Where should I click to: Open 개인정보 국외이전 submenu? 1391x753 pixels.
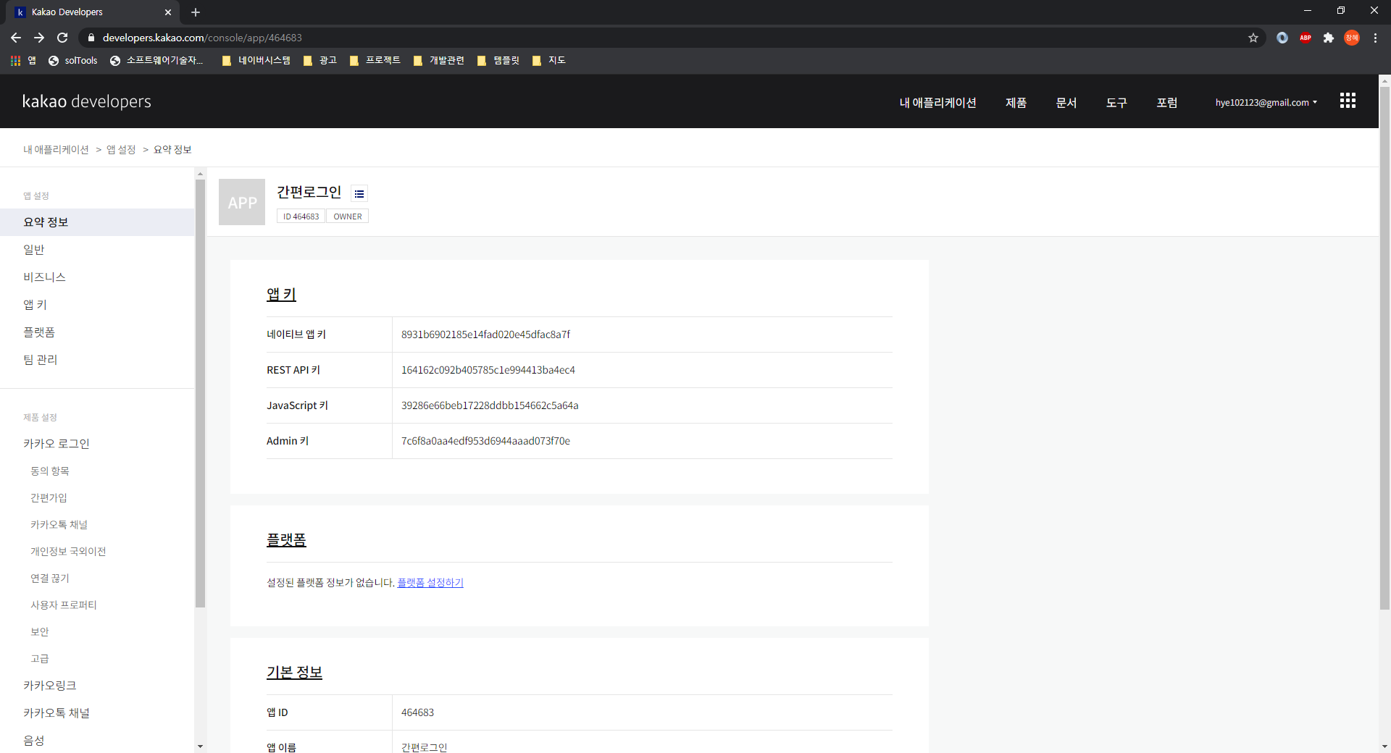pyautogui.click(x=68, y=552)
